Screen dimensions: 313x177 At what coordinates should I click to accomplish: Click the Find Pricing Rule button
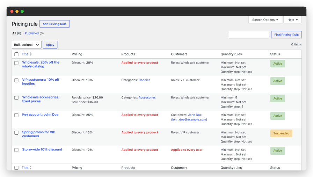(x=286, y=35)
